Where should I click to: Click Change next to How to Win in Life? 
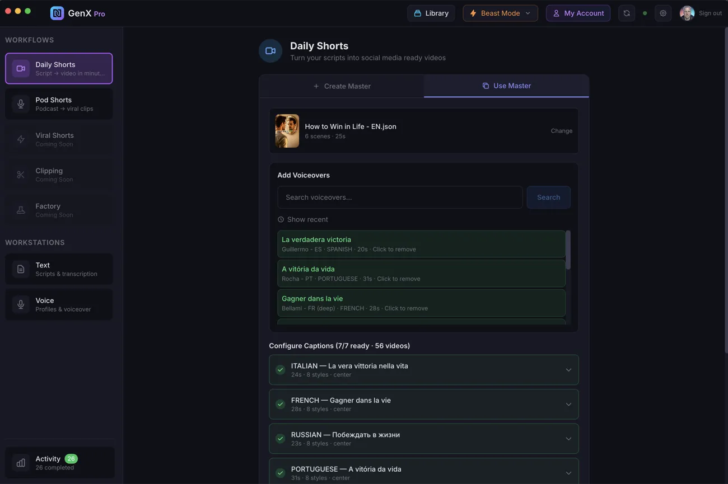point(561,130)
